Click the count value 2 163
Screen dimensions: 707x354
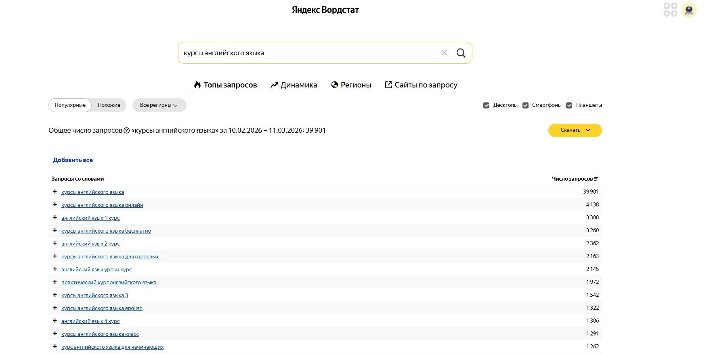592,256
